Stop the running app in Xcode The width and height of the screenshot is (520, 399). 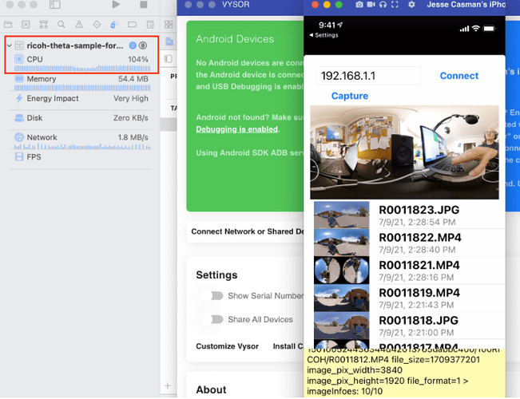coord(143,5)
